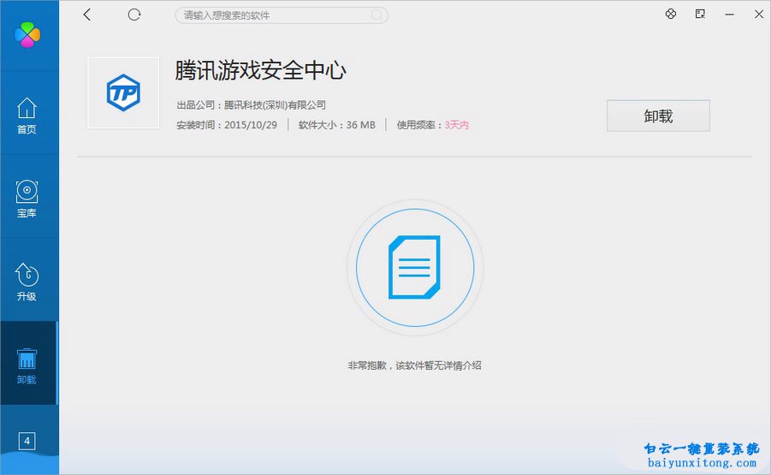The image size is (771, 475).
Task: Click the magnifier search icon
Action: tap(377, 15)
